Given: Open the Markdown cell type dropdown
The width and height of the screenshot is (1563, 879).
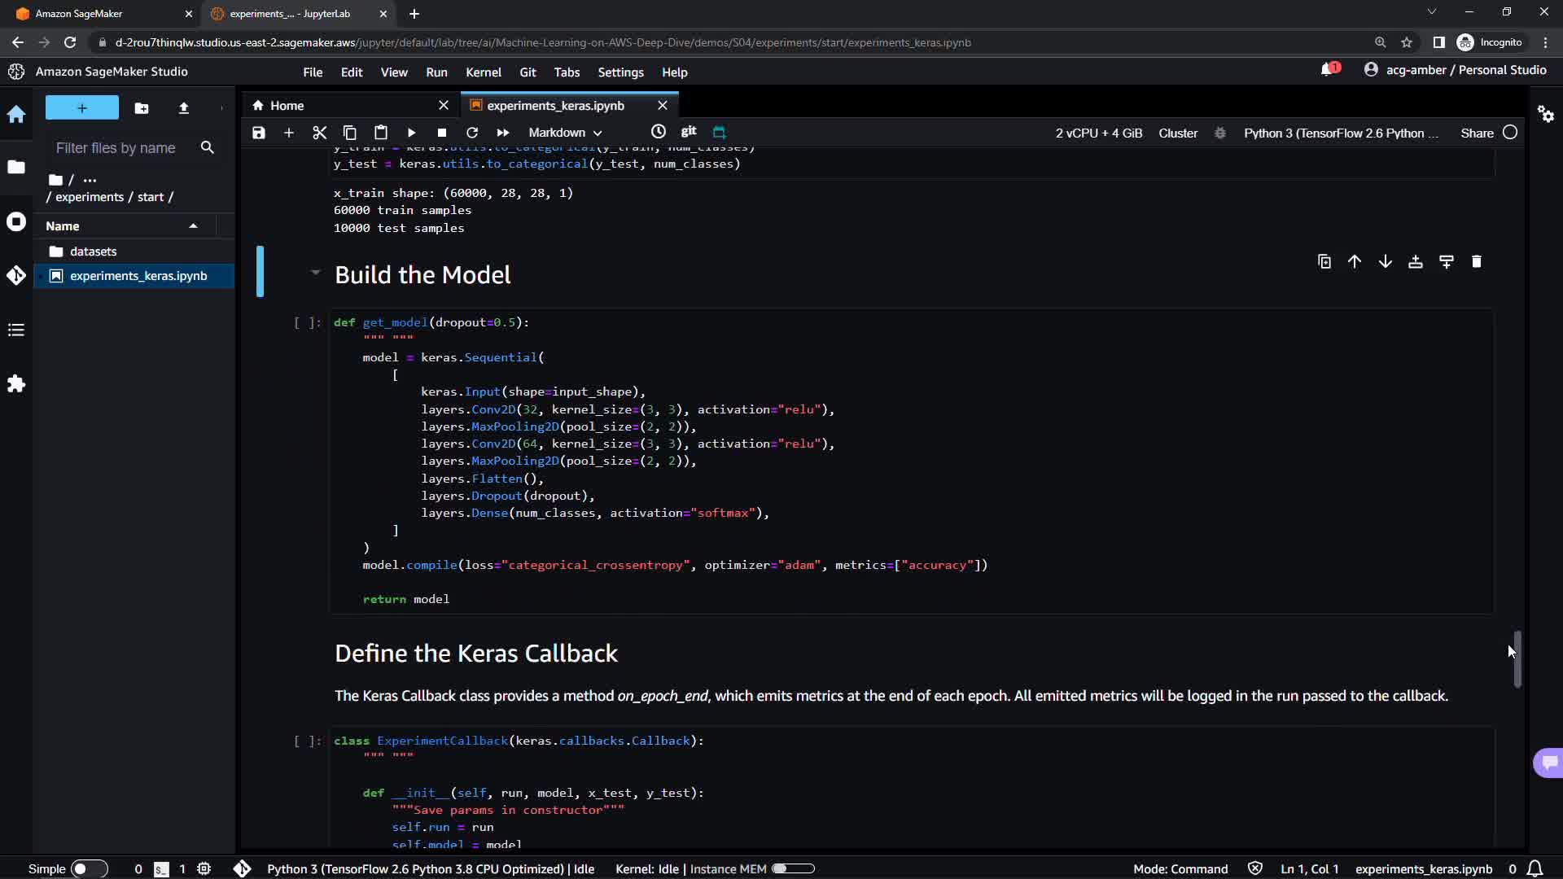Looking at the screenshot, I should [x=565, y=133].
